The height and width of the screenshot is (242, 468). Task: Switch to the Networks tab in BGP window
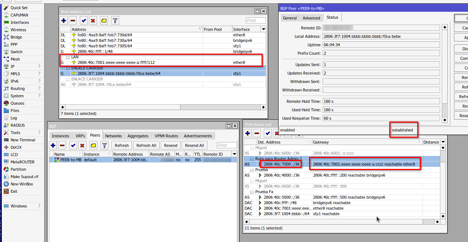(x=113, y=136)
